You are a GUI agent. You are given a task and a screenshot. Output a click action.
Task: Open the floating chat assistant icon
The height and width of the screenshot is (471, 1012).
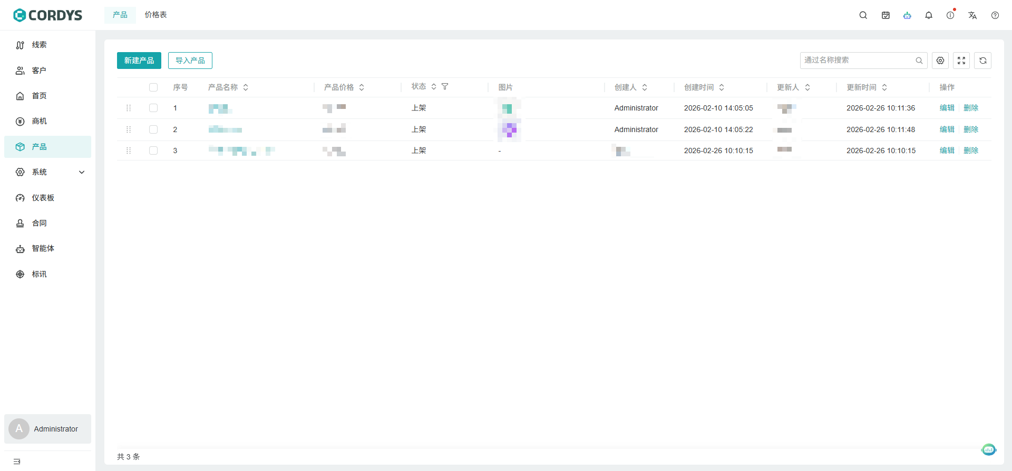(x=989, y=449)
